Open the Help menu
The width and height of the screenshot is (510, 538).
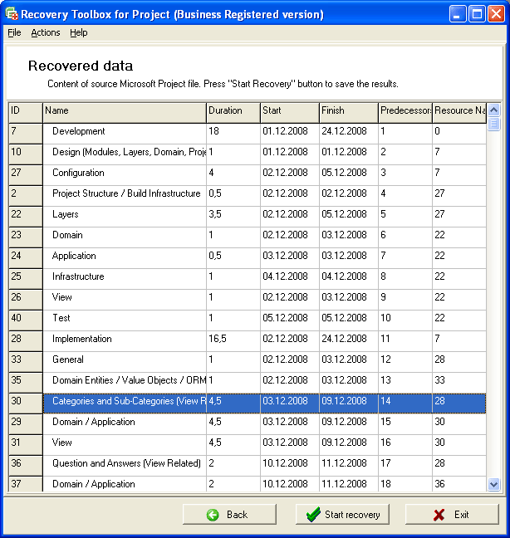tap(78, 32)
